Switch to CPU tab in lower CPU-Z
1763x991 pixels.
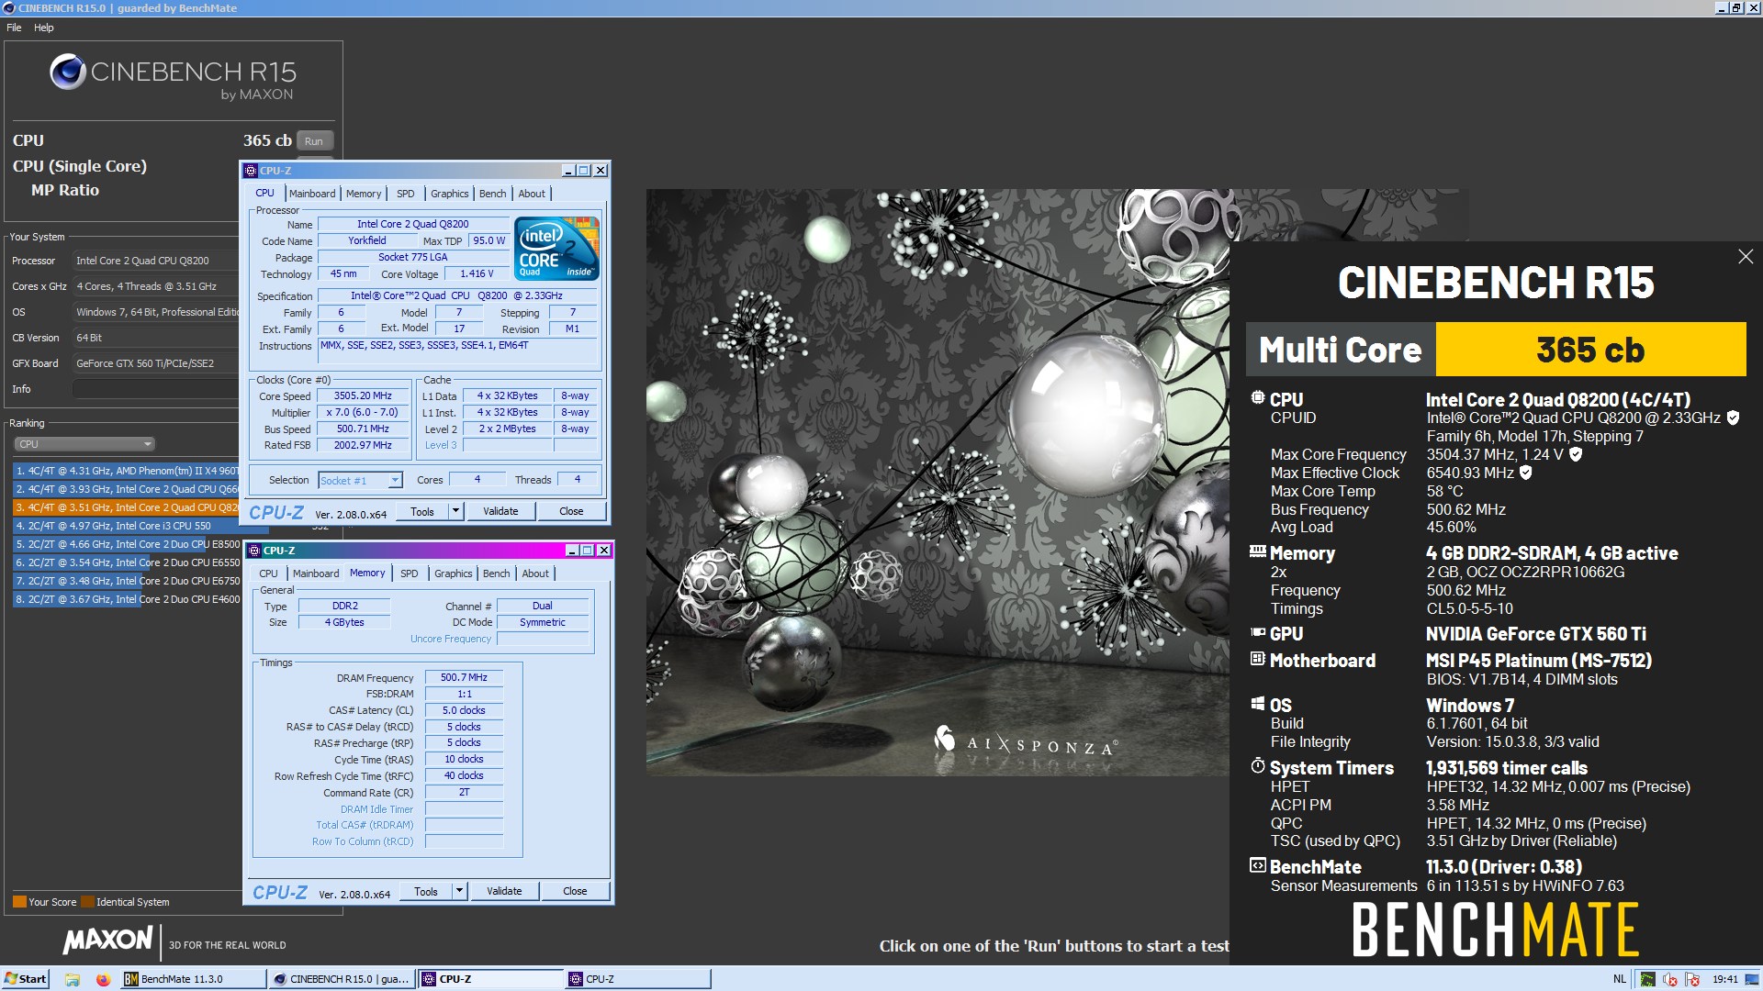pos(268,573)
